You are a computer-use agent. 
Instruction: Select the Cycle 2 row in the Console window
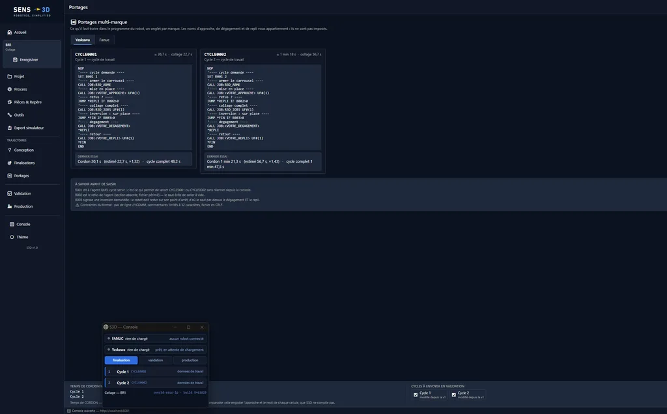[x=155, y=383]
